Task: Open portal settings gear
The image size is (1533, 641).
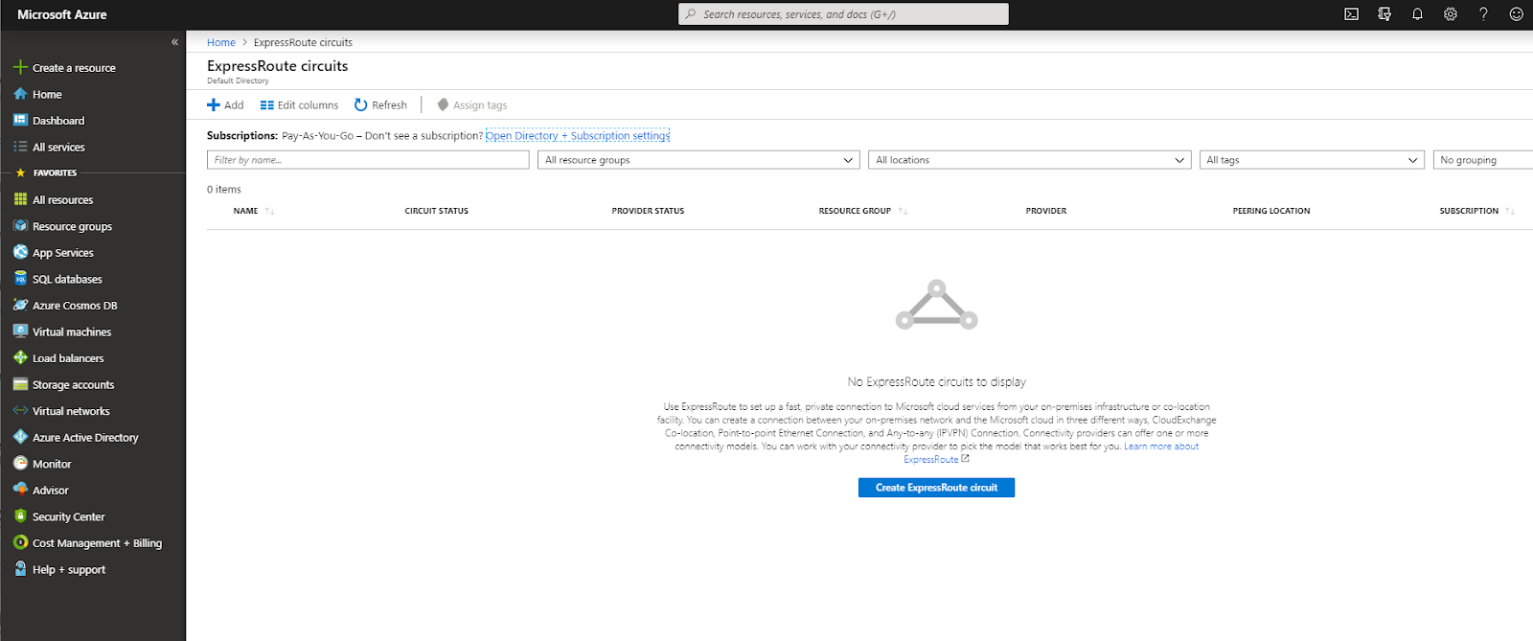Action: [1451, 14]
